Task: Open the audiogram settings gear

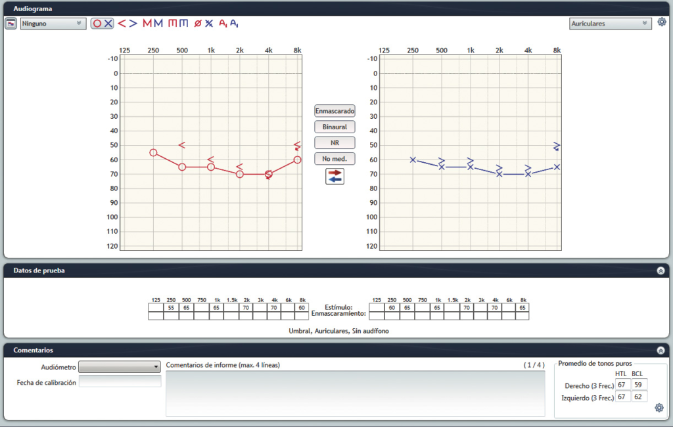Action: (x=662, y=22)
